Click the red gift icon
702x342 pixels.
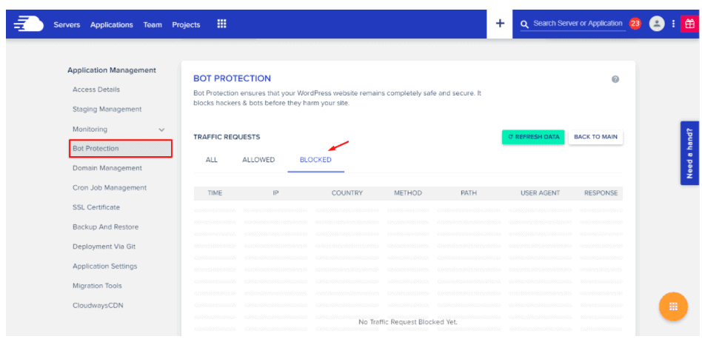(689, 24)
